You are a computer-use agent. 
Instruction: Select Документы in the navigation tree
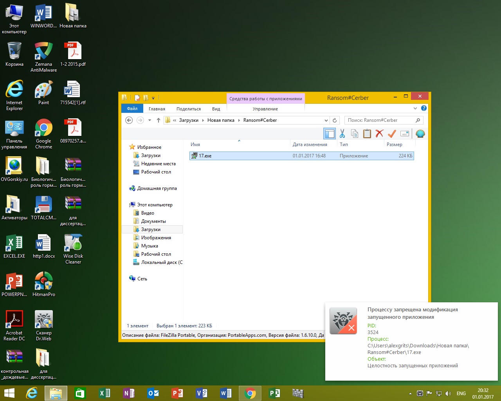coord(153,221)
